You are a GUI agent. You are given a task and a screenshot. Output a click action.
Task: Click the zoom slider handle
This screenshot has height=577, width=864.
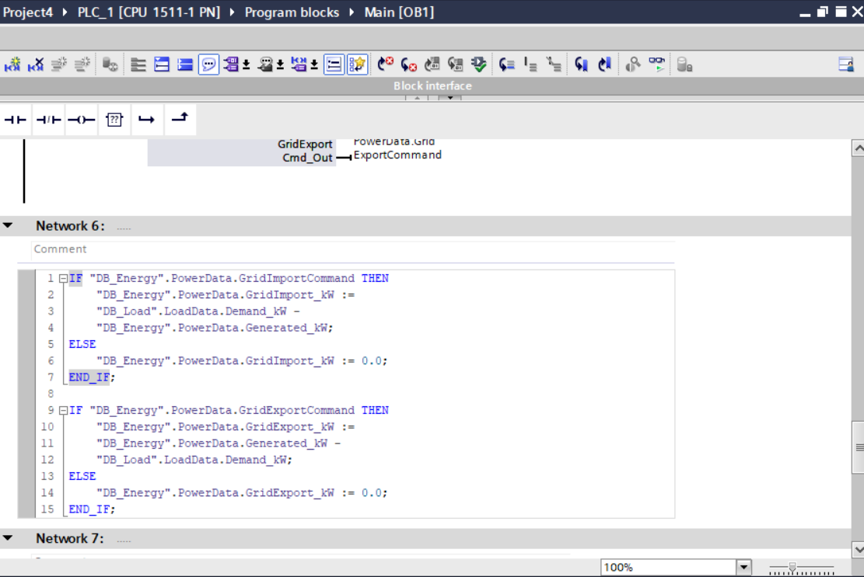792,567
